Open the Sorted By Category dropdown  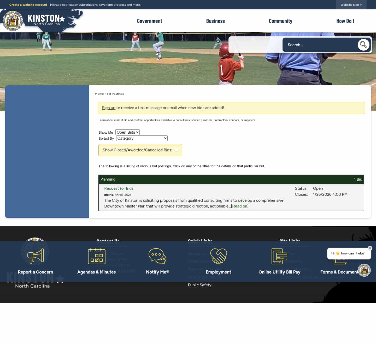142,138
